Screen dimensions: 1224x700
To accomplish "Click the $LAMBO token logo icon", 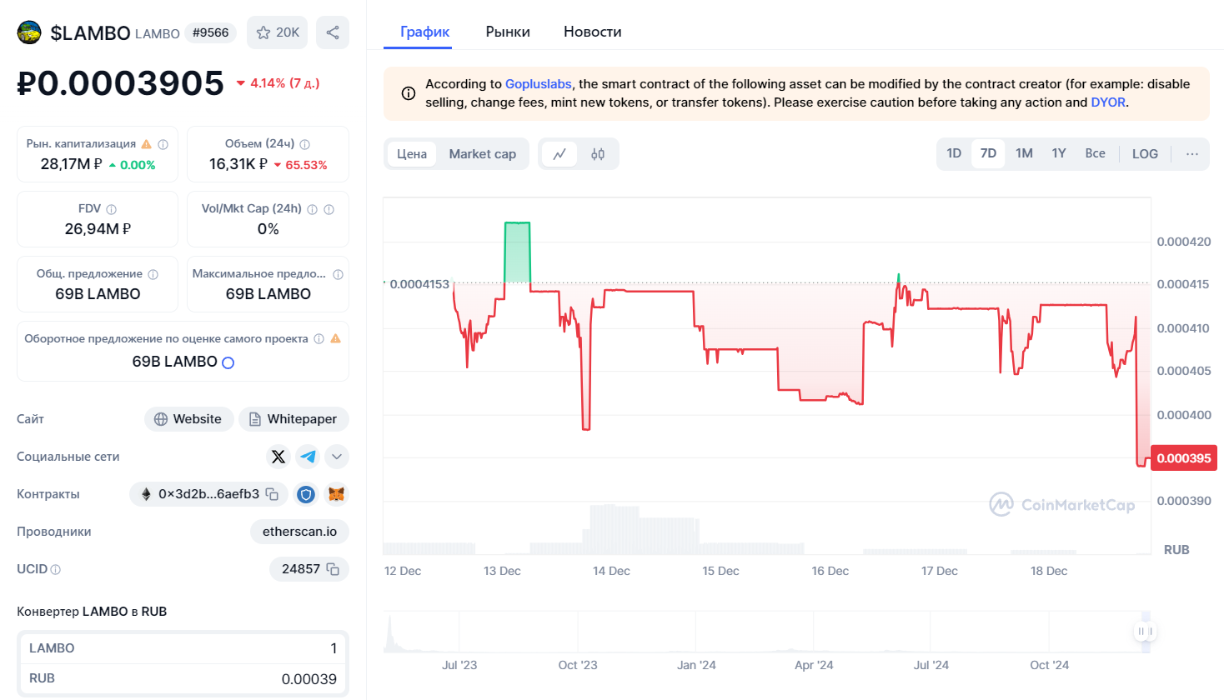I will (29, 32).
